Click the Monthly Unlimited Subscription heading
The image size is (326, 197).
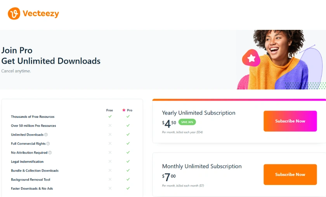pyautogui.click(x=202, y=166)
